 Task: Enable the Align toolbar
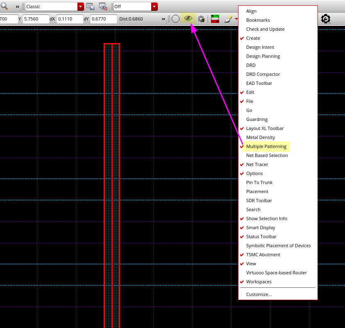(251, 11)
